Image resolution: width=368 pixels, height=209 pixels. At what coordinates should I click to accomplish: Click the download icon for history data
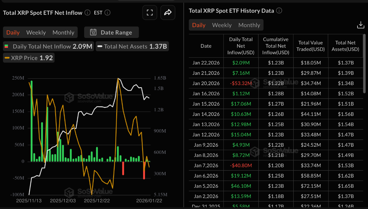coord(360,24)
